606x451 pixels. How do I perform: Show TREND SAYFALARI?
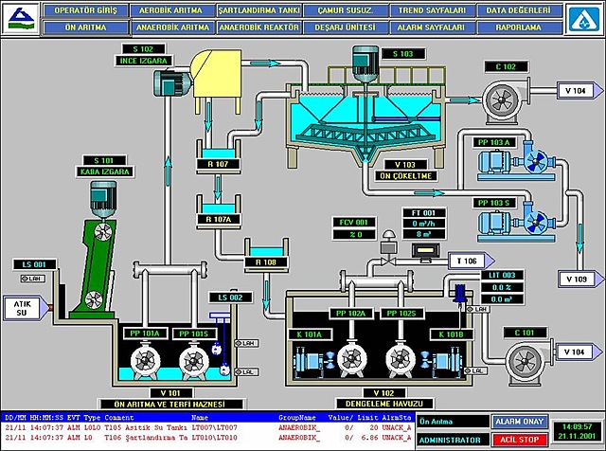[x=432, y=10]
